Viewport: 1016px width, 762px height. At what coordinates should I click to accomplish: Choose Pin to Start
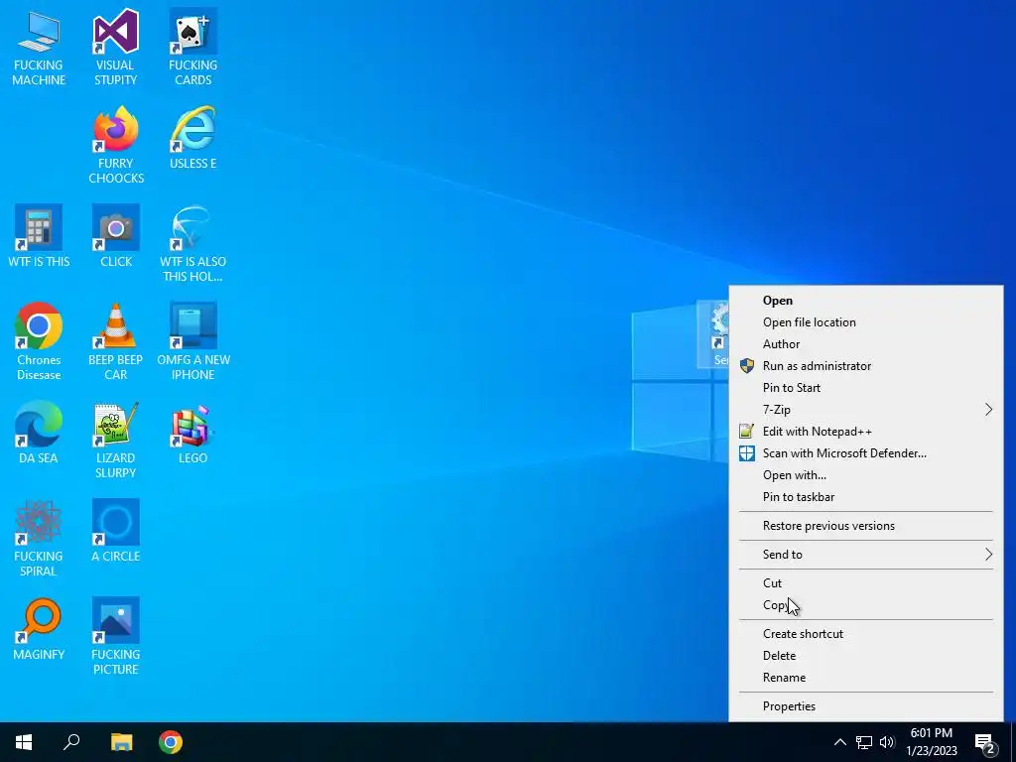tap(865, 388)
